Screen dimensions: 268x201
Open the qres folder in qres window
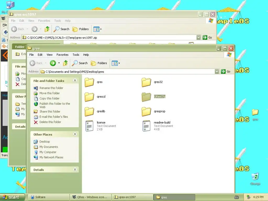click(x=89, y=82)
